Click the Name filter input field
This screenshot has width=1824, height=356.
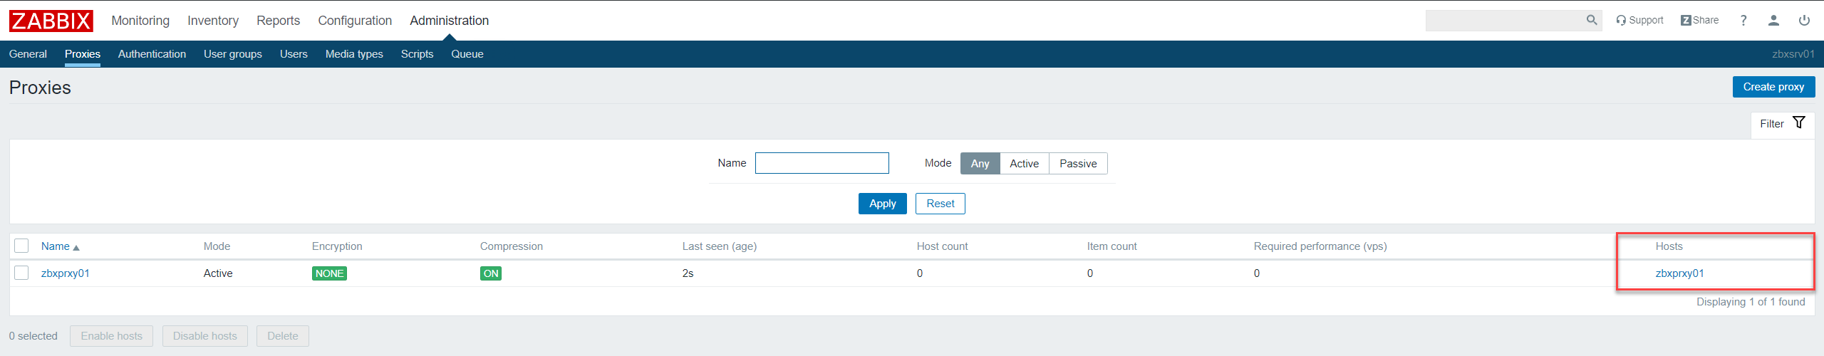[822, 163]
